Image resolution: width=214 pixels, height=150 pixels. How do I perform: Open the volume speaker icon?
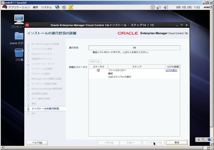coord(166,7)
